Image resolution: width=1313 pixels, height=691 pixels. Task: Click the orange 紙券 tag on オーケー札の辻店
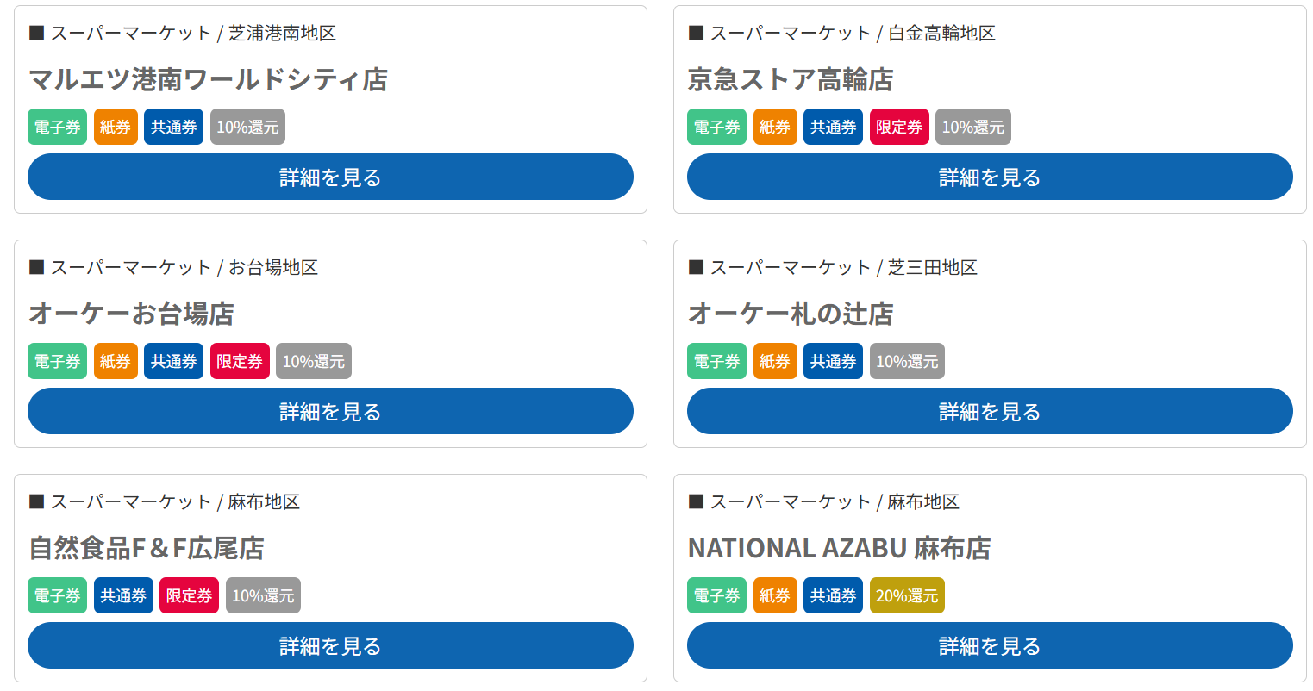(775, 361)
